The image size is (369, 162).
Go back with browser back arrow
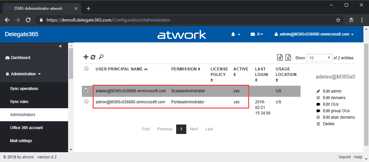7,20
